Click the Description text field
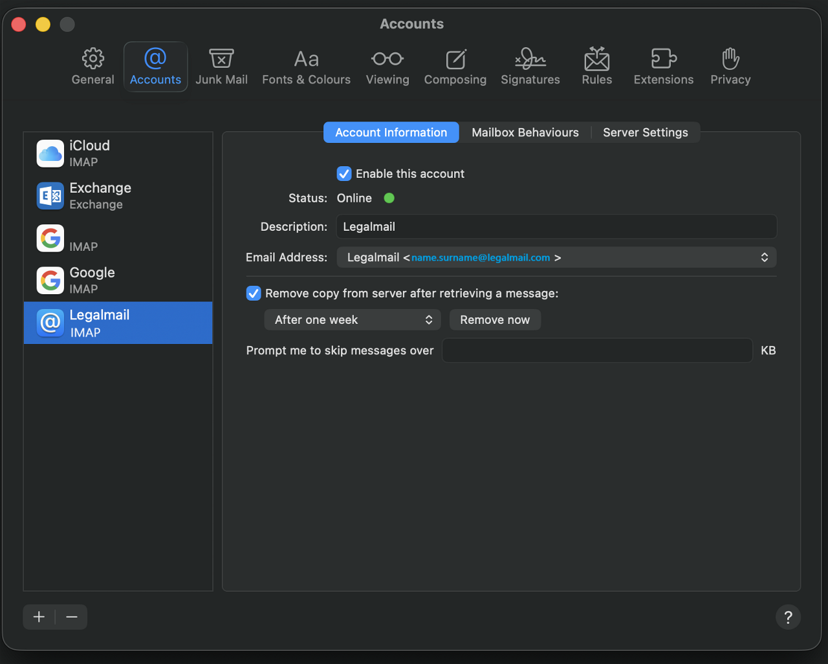 pyautogui.click(x=556, y=227)
